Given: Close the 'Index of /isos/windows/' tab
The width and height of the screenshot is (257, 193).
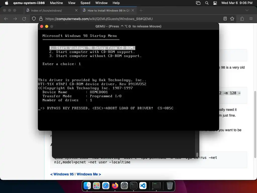Looking at the screenshot, I should pos(76,11).
